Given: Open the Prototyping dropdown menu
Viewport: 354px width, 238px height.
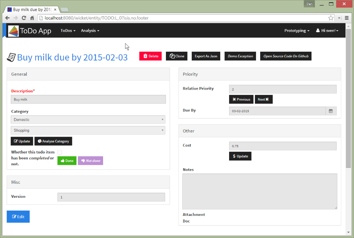Looking at the screenshot, I should point(297,31).
